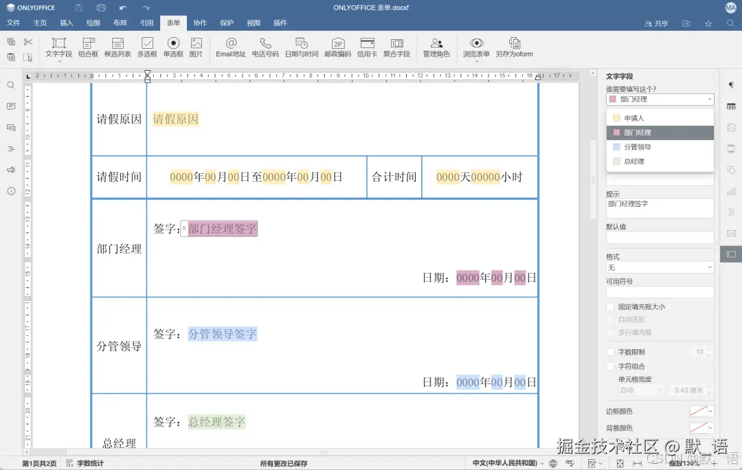Viewport: 742px width, 470px height.
Task: Insert a 组合框 combo box
Action: [88, 47]
